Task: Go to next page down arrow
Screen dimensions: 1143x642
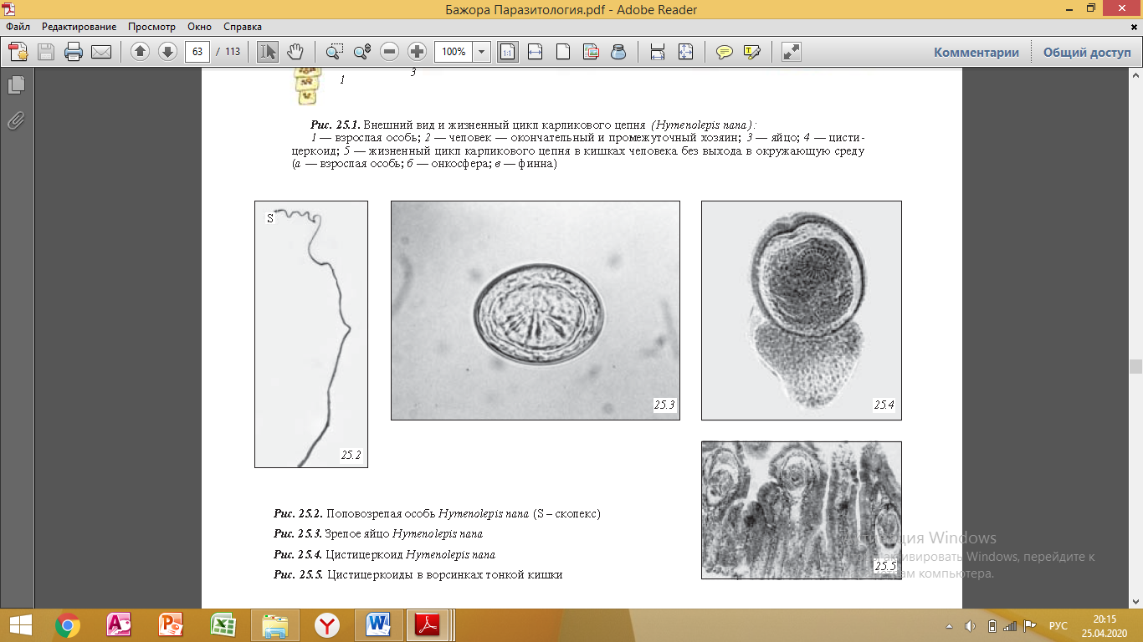Action: tap(167, 52)
